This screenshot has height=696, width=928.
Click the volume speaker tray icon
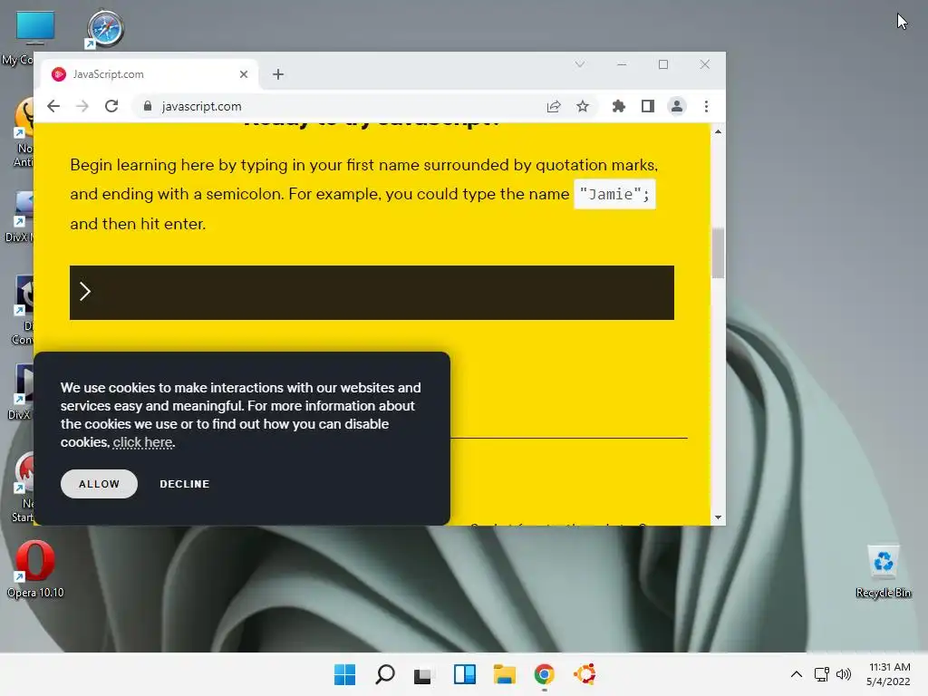844,674
